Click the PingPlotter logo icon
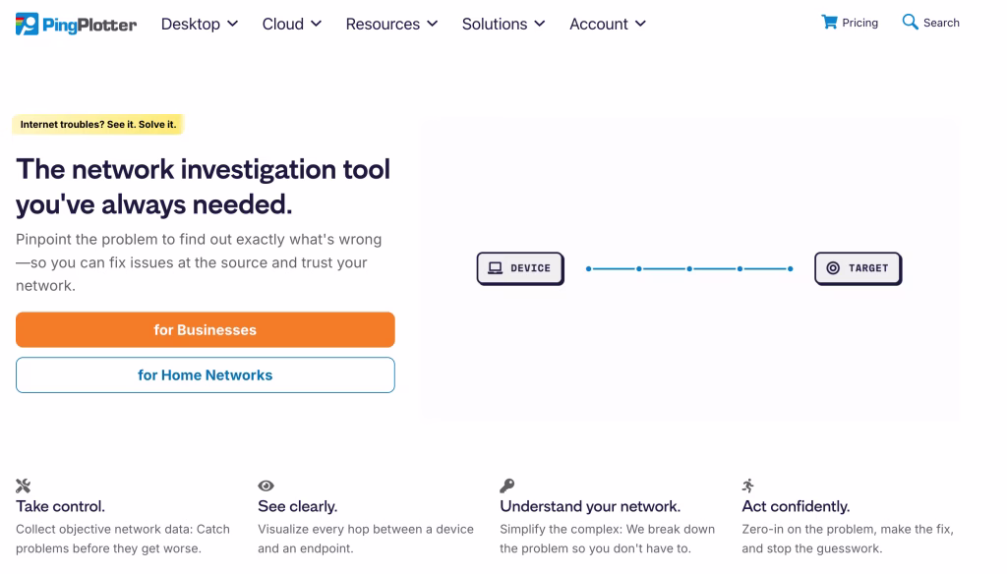 [x=28, y=24]
